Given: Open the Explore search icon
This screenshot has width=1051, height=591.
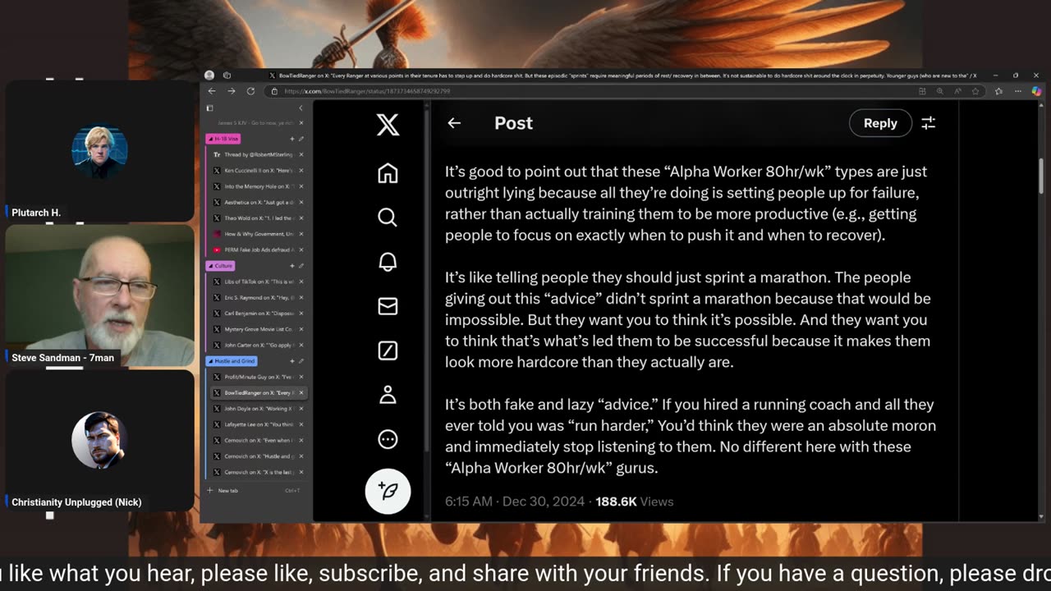Looking at the screenshot, I should (x=388, y=217).
